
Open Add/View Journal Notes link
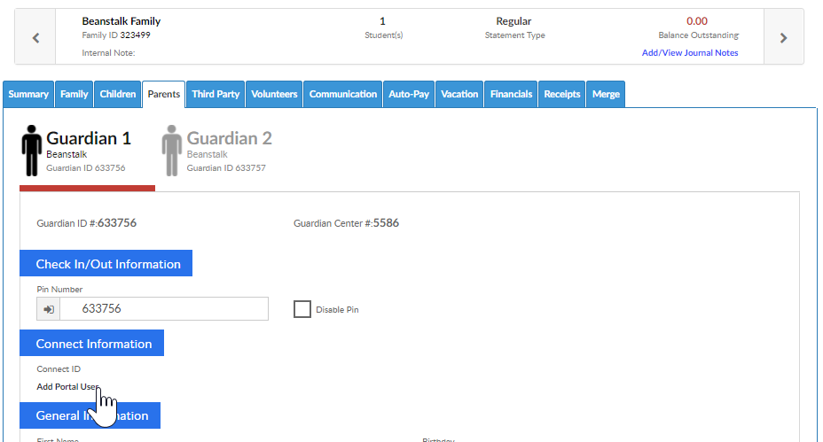690,53
